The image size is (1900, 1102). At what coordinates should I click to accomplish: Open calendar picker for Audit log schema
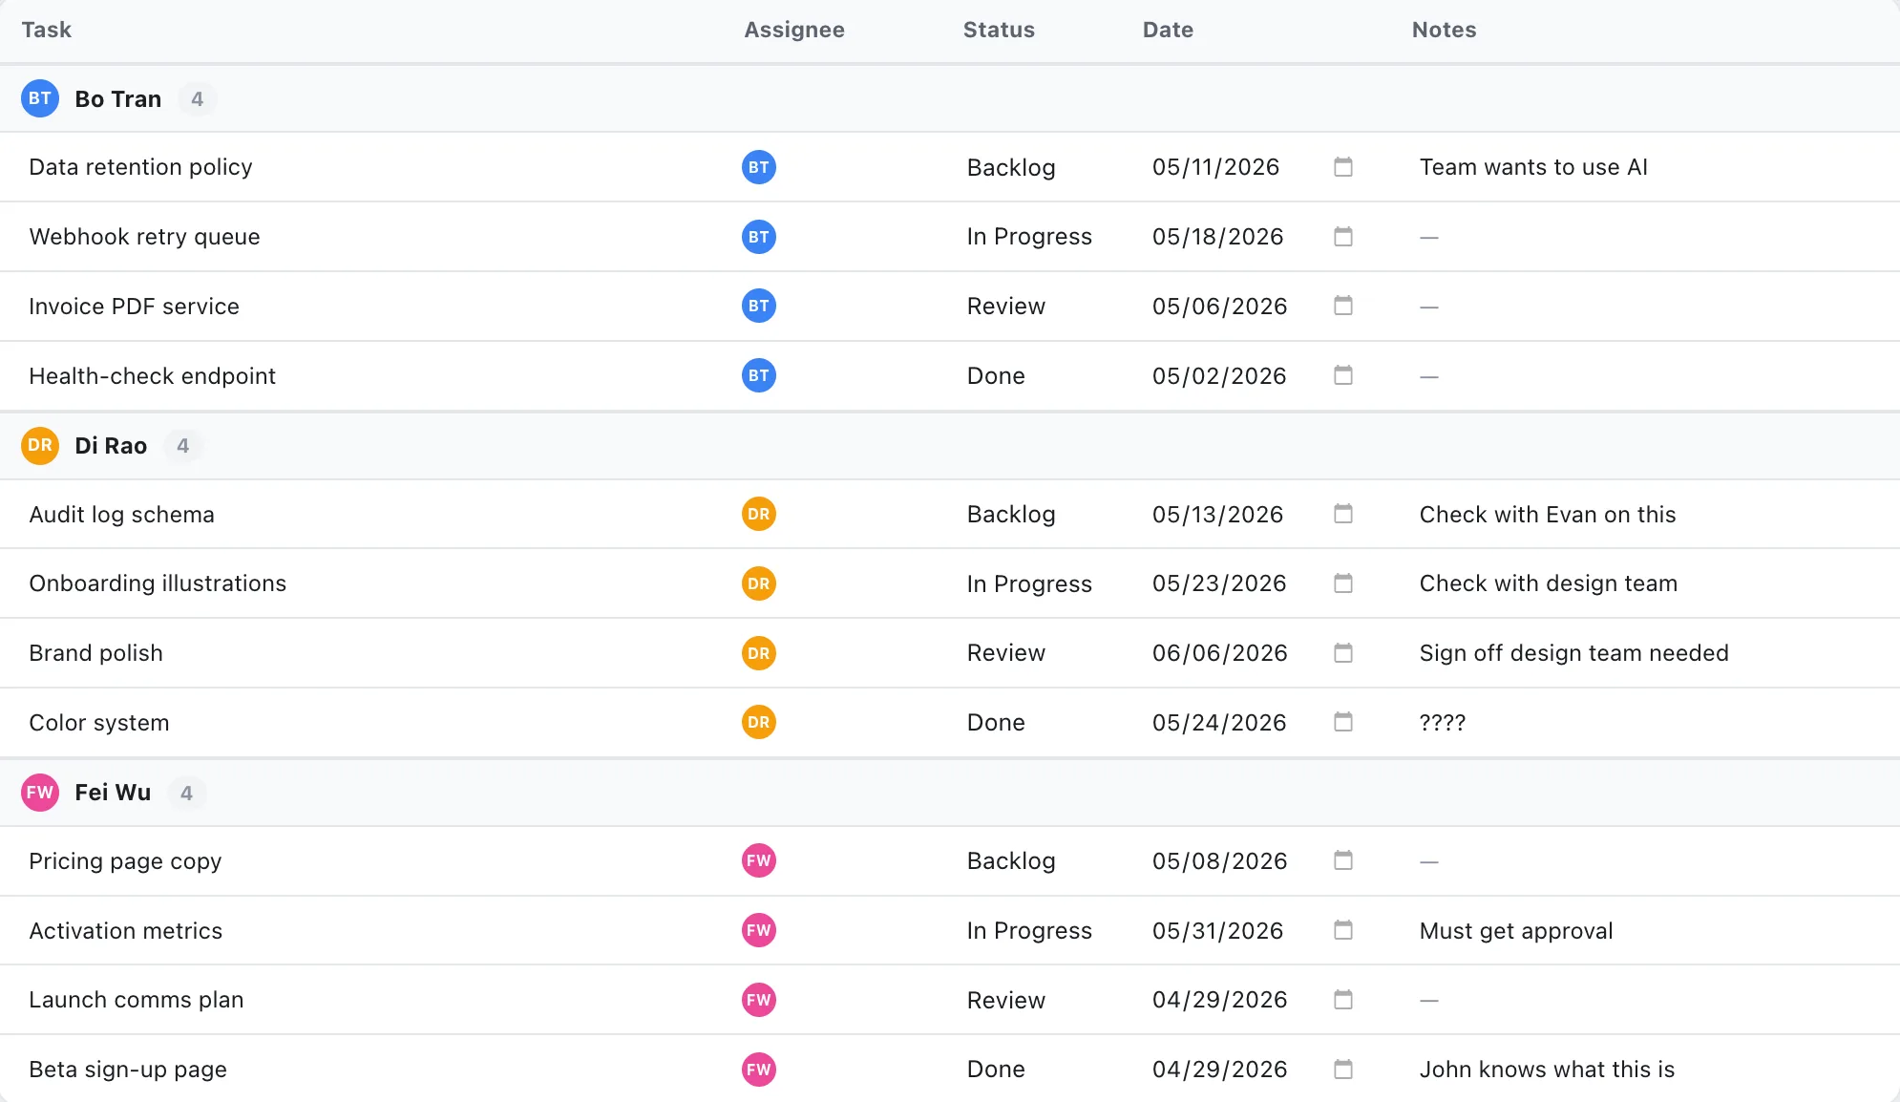pyautogui.click(x=1342, y=514)
